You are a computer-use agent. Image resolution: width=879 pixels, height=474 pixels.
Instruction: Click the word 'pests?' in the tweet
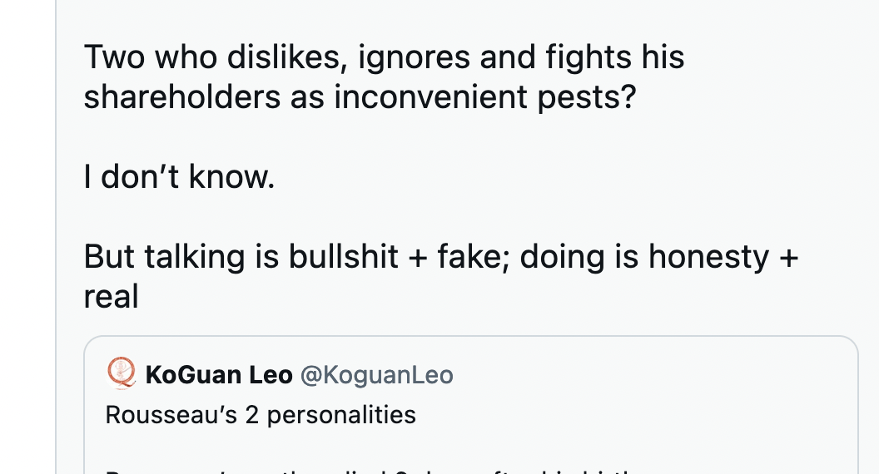pyautogui.click(x=587, y=98)
